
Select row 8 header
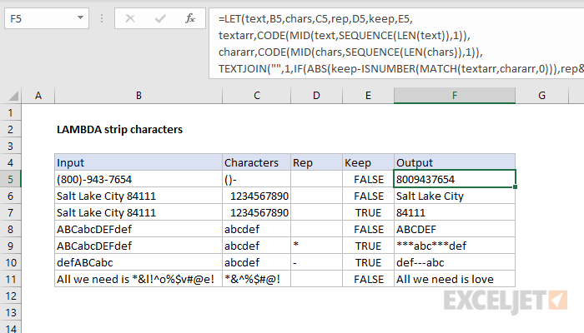(10, 229)
